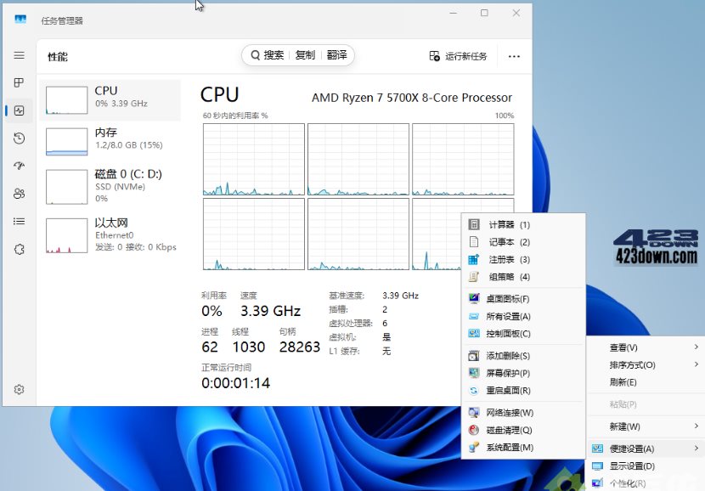This screenshot has height=491, width=705.
Task: Select the Users view icon
Action: (x=19, y=194)
